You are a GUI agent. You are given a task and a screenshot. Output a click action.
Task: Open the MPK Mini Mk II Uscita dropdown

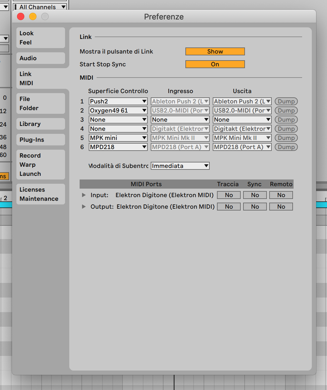tap(242, 138)
